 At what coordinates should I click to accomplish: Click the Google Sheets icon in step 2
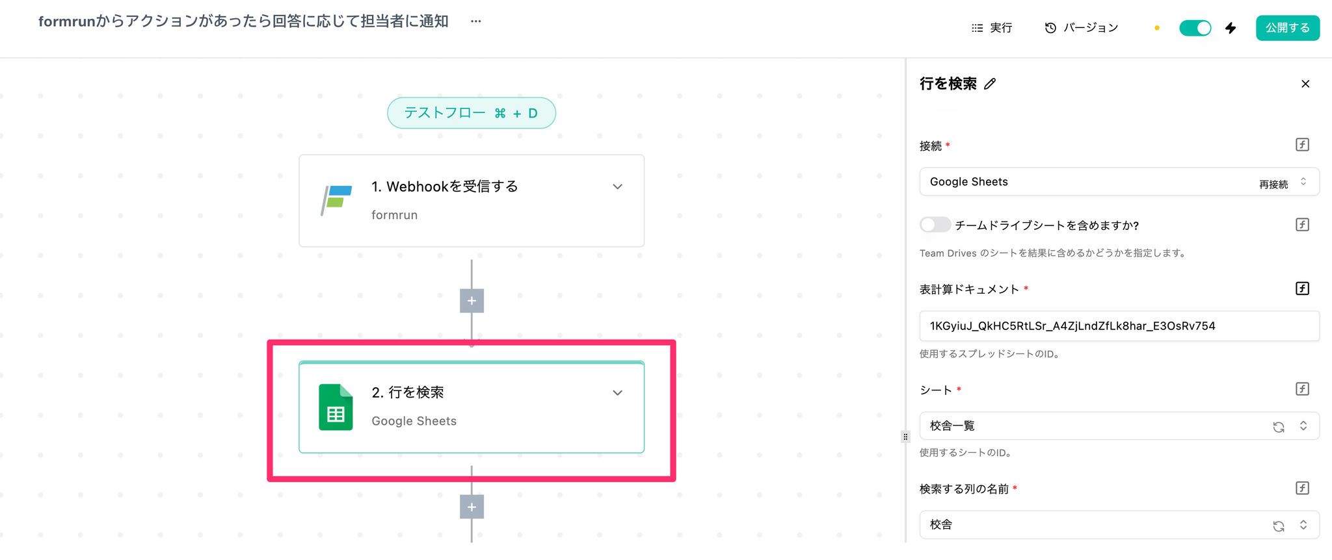click(x=336, y=407)
